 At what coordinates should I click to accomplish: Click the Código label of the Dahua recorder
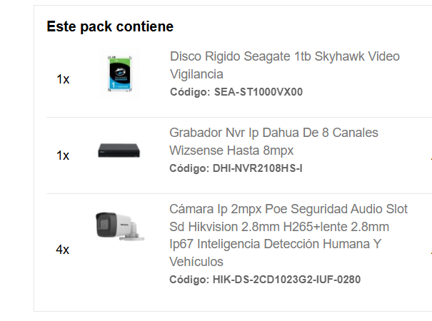click(x=189, y=168)
